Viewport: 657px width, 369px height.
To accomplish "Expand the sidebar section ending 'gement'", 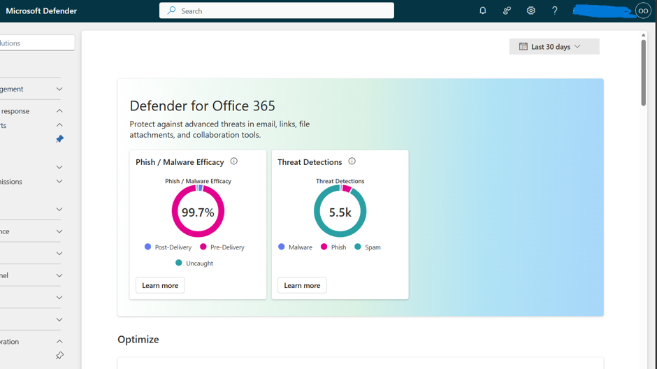I will [x=59, y=89].
